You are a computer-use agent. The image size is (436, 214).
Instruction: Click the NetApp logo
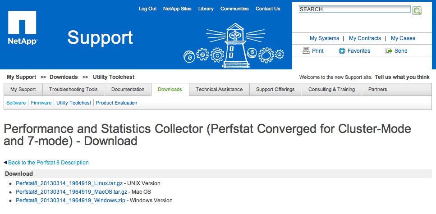click(22, 28)
